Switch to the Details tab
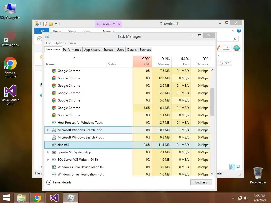This screenshot has height=203, width=271. click(132, 49)
